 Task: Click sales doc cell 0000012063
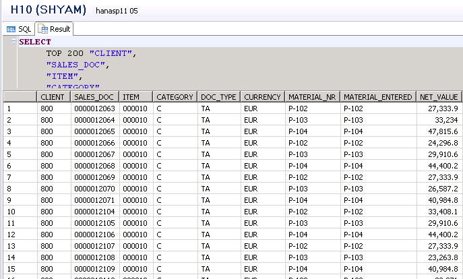click(95, 108)
